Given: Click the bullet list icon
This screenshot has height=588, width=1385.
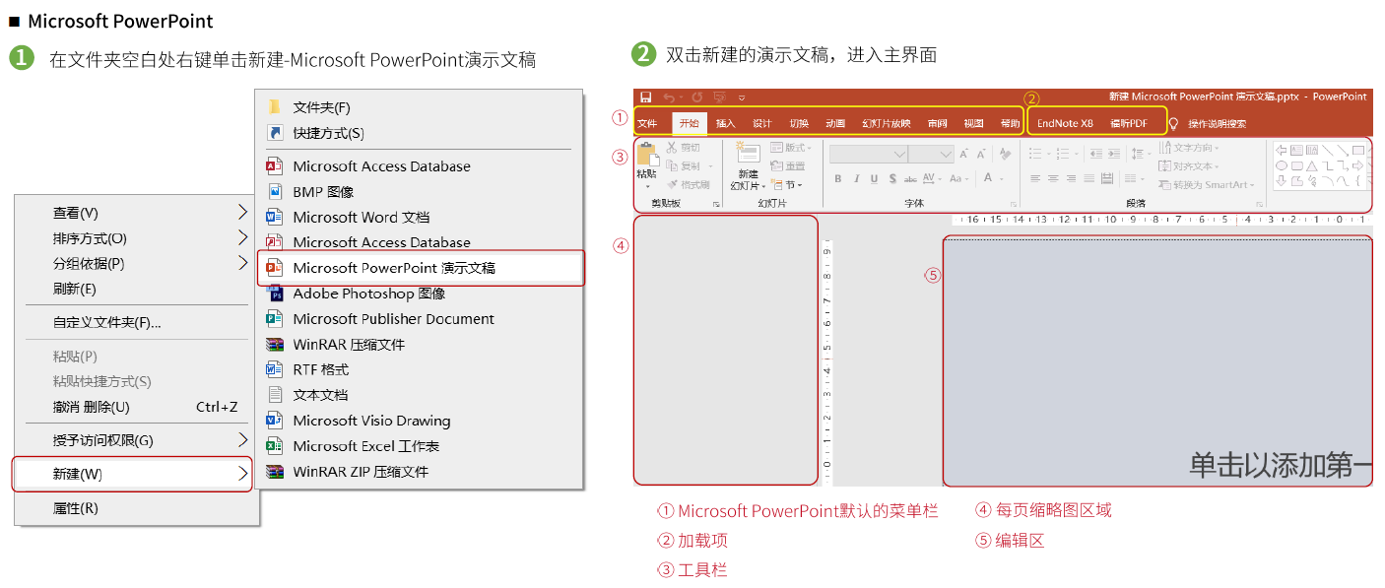Looking at the screenshot, I should point(1035,154).
